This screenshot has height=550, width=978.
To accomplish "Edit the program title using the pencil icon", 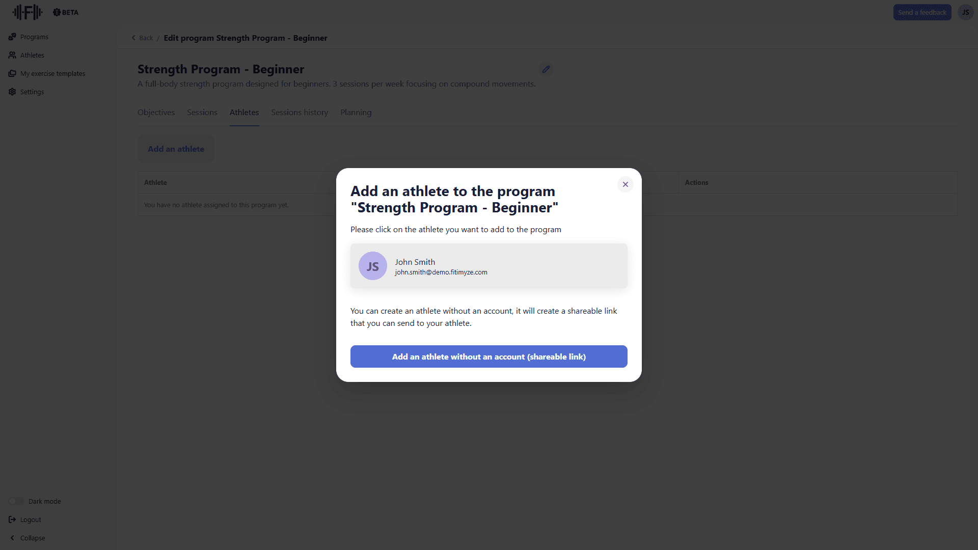I will [x=546, y=69].
